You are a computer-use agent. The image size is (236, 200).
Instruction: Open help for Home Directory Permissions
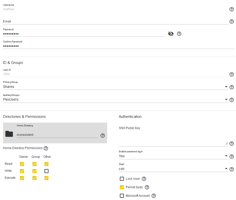46,148
